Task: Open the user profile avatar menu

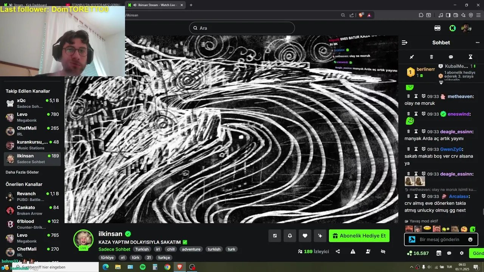Action: (x=466, y=28)
